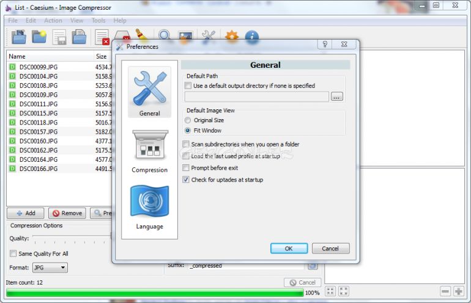Click OK in Preferences dialog

pos(289,249)
